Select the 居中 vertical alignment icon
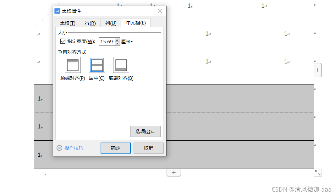Viewport: 336px width, 195px height. click(x=96, y=65)
